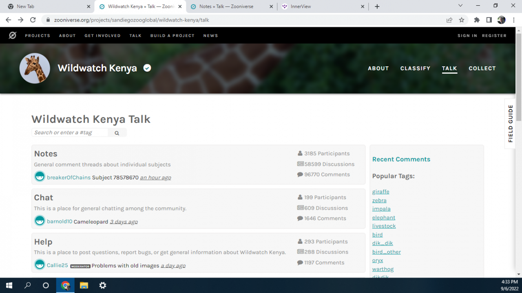Open the Notes board
522x293 pixels.
click(x=46, y=154)
